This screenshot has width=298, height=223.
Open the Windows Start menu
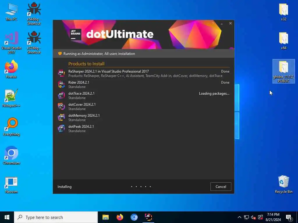[x=7, y=217]
